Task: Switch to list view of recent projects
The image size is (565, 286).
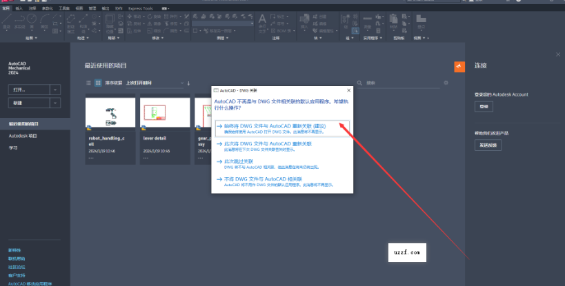Action: (x=88, y=83)
